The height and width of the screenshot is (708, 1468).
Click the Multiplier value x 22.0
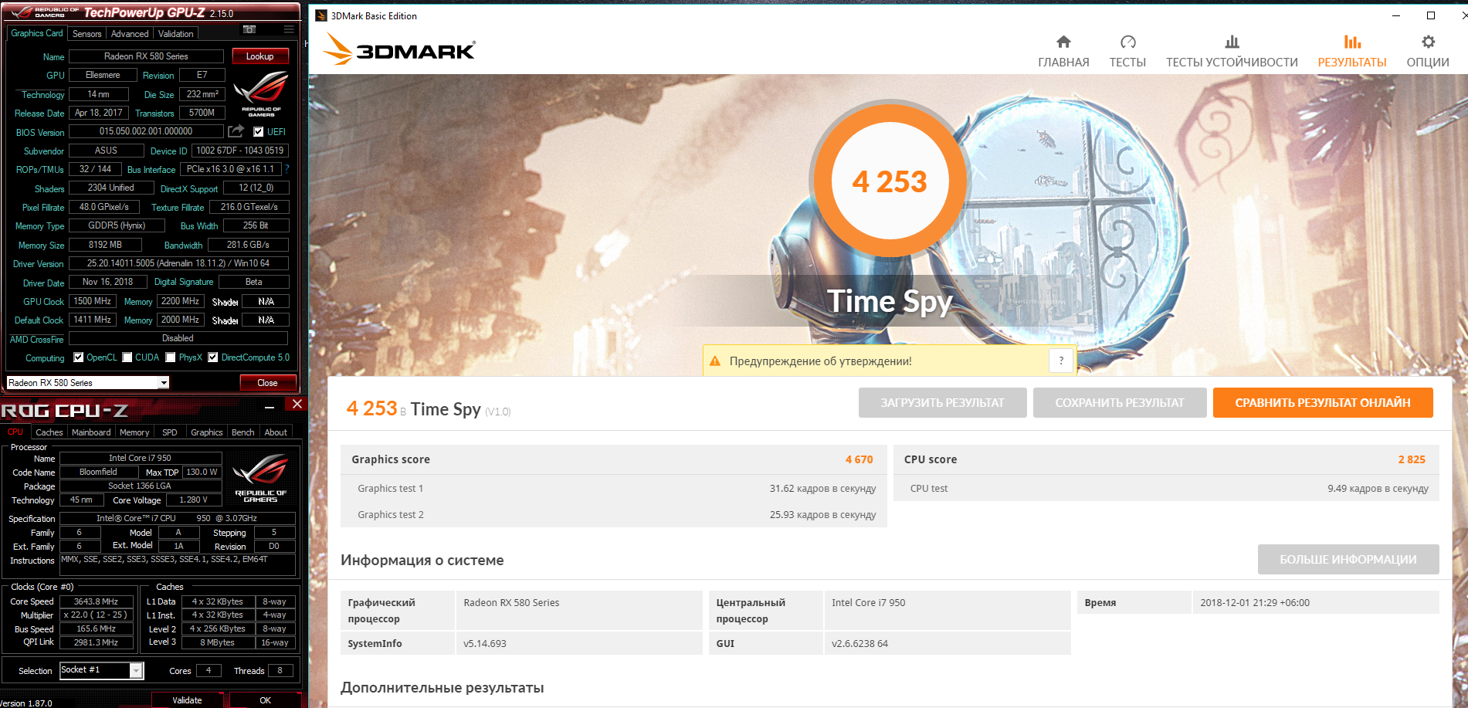(x=96, y=615)
